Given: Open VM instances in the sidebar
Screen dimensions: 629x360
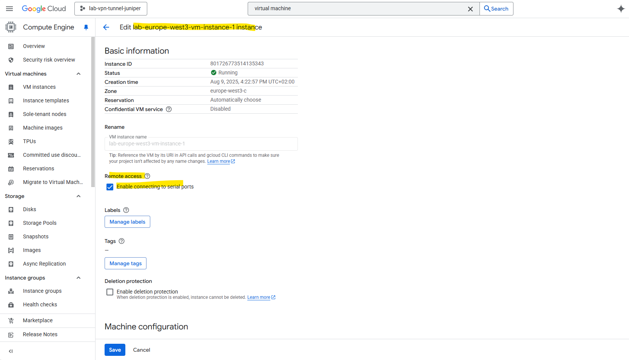Looking at the screenshot, I should click(39, 87).
